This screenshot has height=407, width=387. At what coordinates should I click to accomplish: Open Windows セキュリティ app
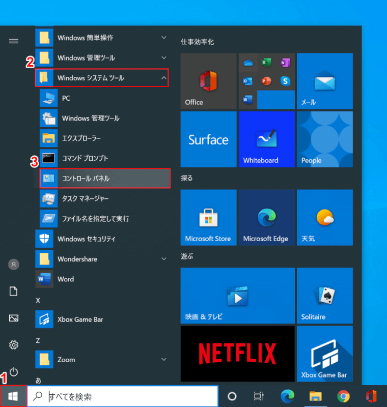pos(102,239)
